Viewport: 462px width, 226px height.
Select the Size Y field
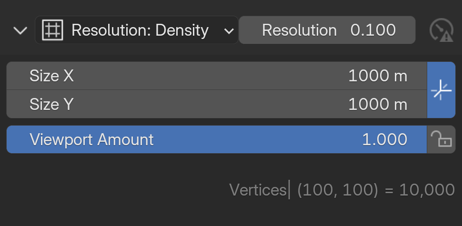pos(217,104)
